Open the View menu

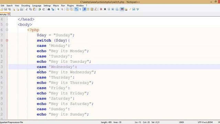point(17,6)
